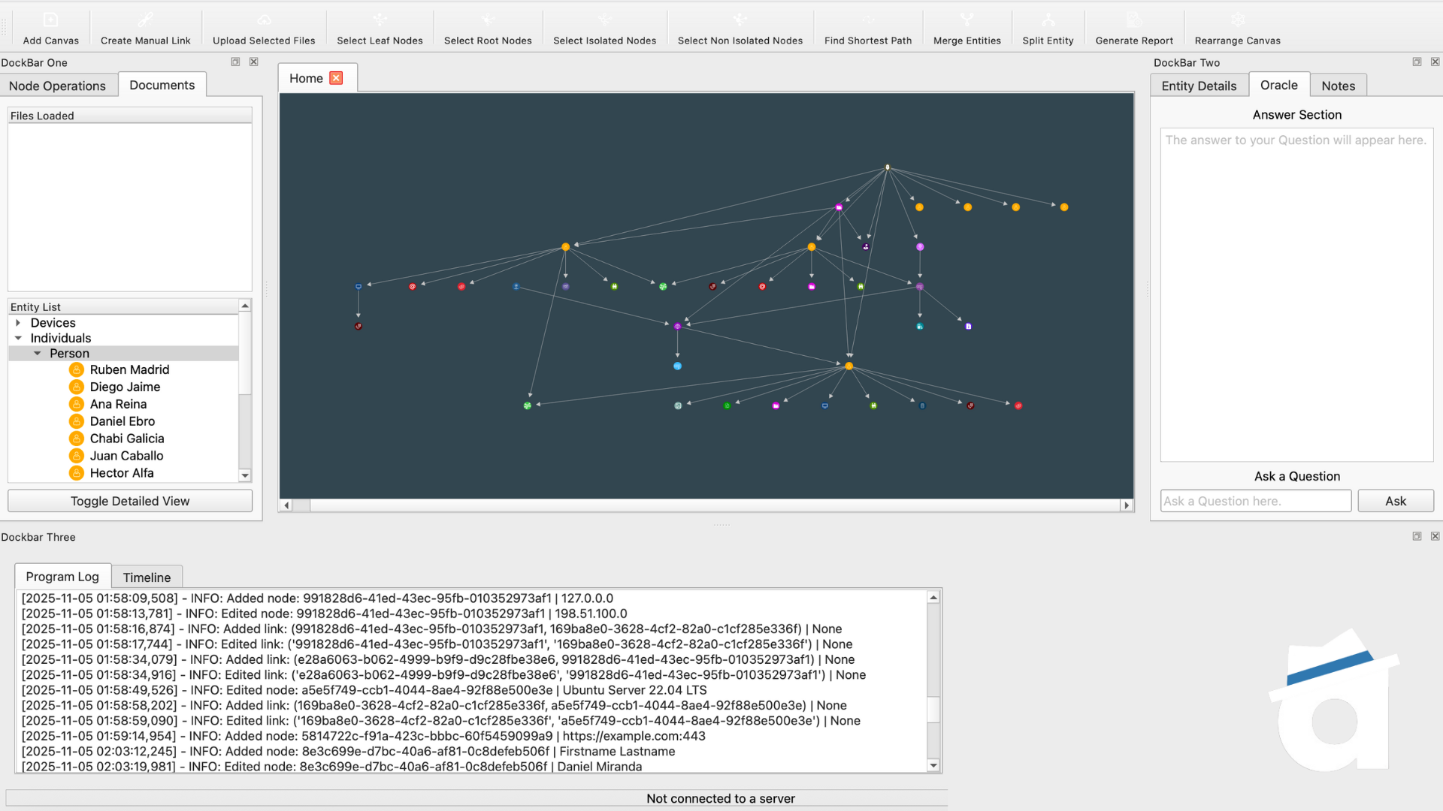Click the Rearrange Canvas toolbar icon
Viewport: 1443px width, 811px height.
coord(1237,20)
